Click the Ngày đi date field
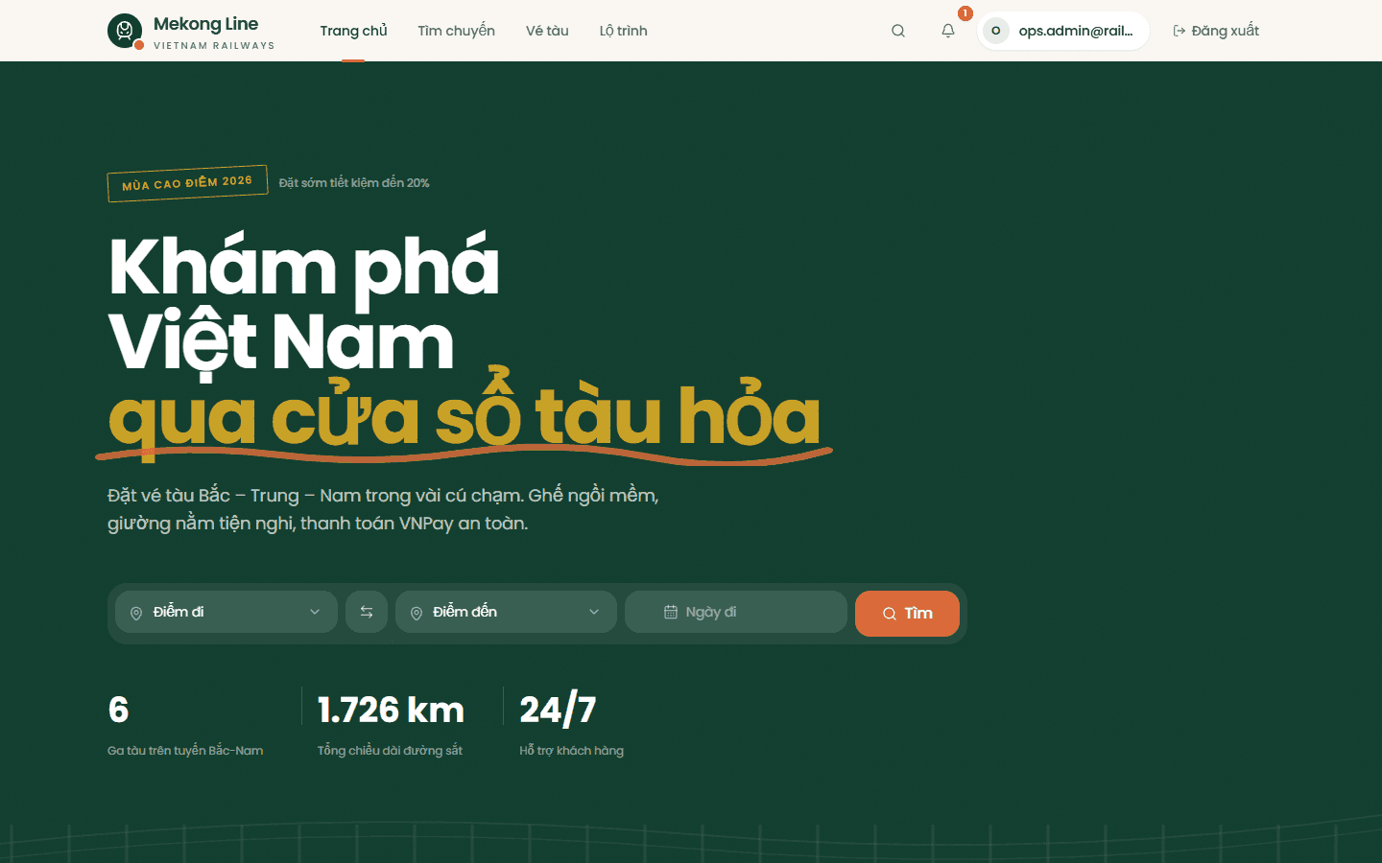The width and height of the screenshot is (1382, 863). pyautogui.click(x=736, y=612)
